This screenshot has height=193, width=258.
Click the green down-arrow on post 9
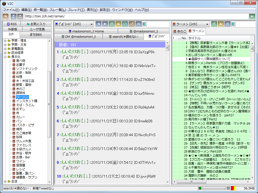click(85, 163)
